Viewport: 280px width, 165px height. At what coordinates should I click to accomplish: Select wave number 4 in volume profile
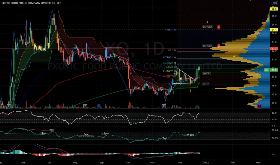click(x=233, y=56)
